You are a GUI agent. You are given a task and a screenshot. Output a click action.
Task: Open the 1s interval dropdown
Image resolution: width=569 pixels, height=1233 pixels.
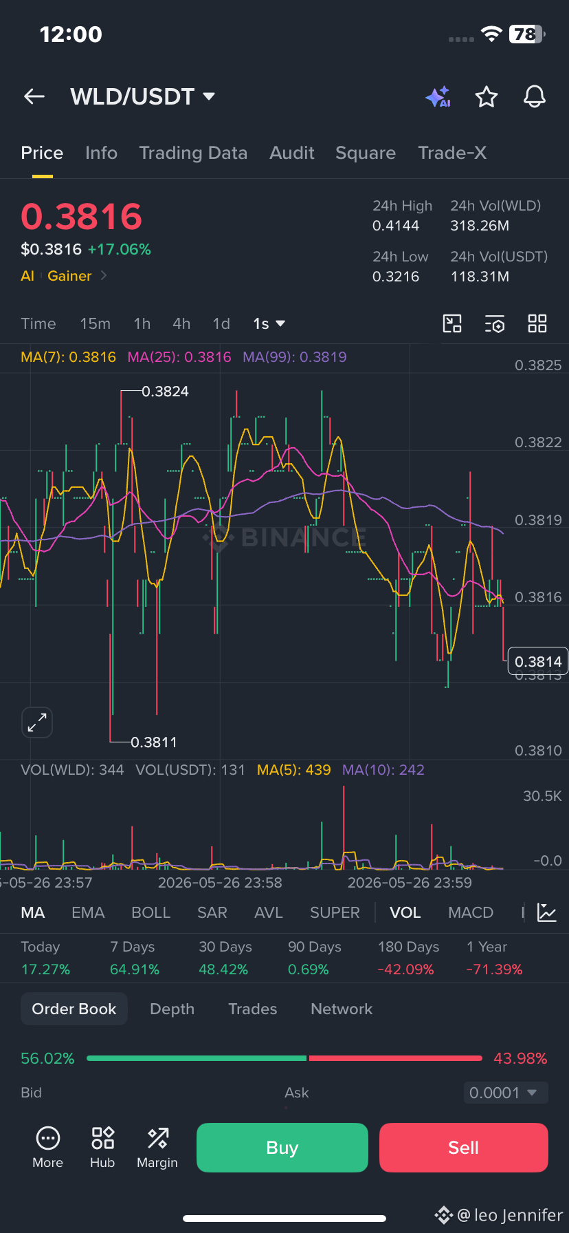coord(269,323)
